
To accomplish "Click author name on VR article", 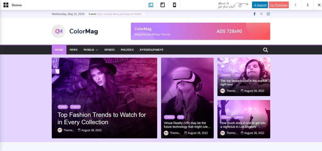I will coord(175,133).
